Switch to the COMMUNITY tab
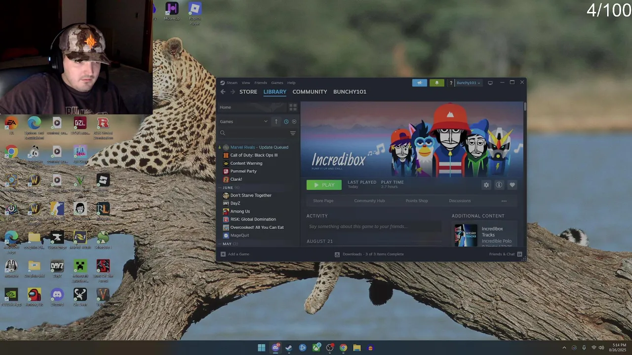This screenshot has width=632, height=355. point(310,92)
